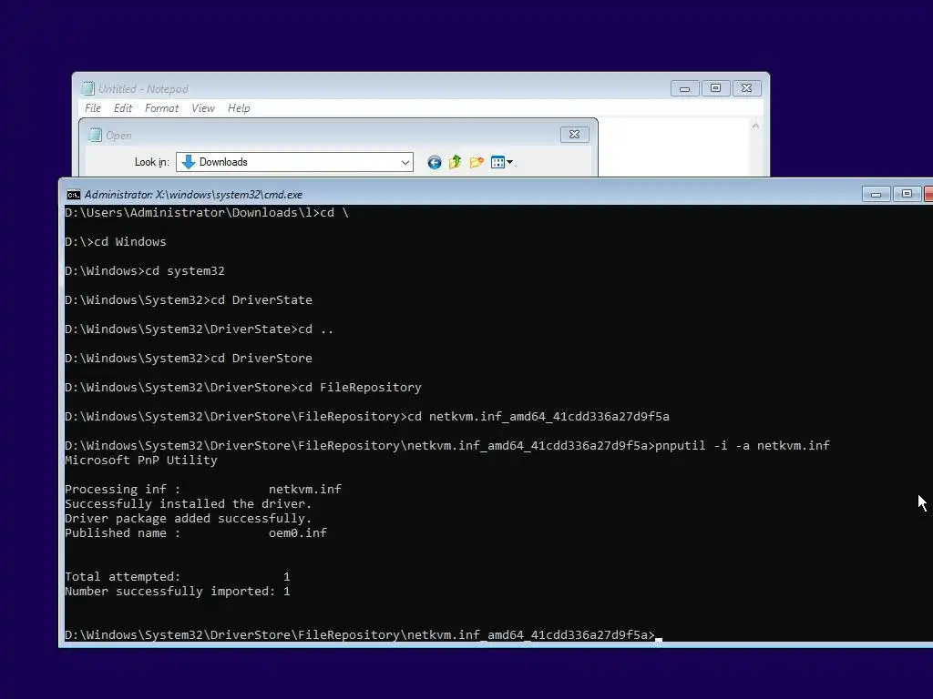Image resolution: width=933 pixels, height=699 pixels.
Task: Click the 'Total attempted:' line
Action: pos(178,576)
